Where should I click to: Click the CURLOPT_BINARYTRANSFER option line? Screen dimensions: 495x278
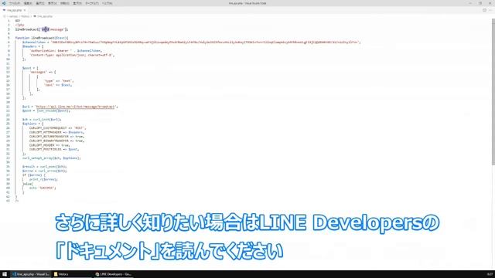pos(56,141)
